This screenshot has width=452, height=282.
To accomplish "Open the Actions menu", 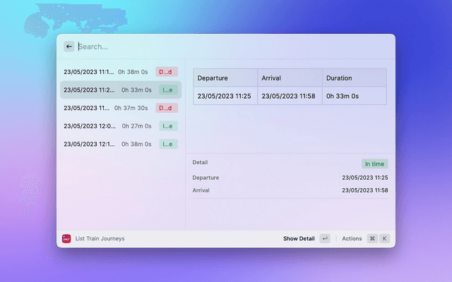I will [x=352, y=239].
